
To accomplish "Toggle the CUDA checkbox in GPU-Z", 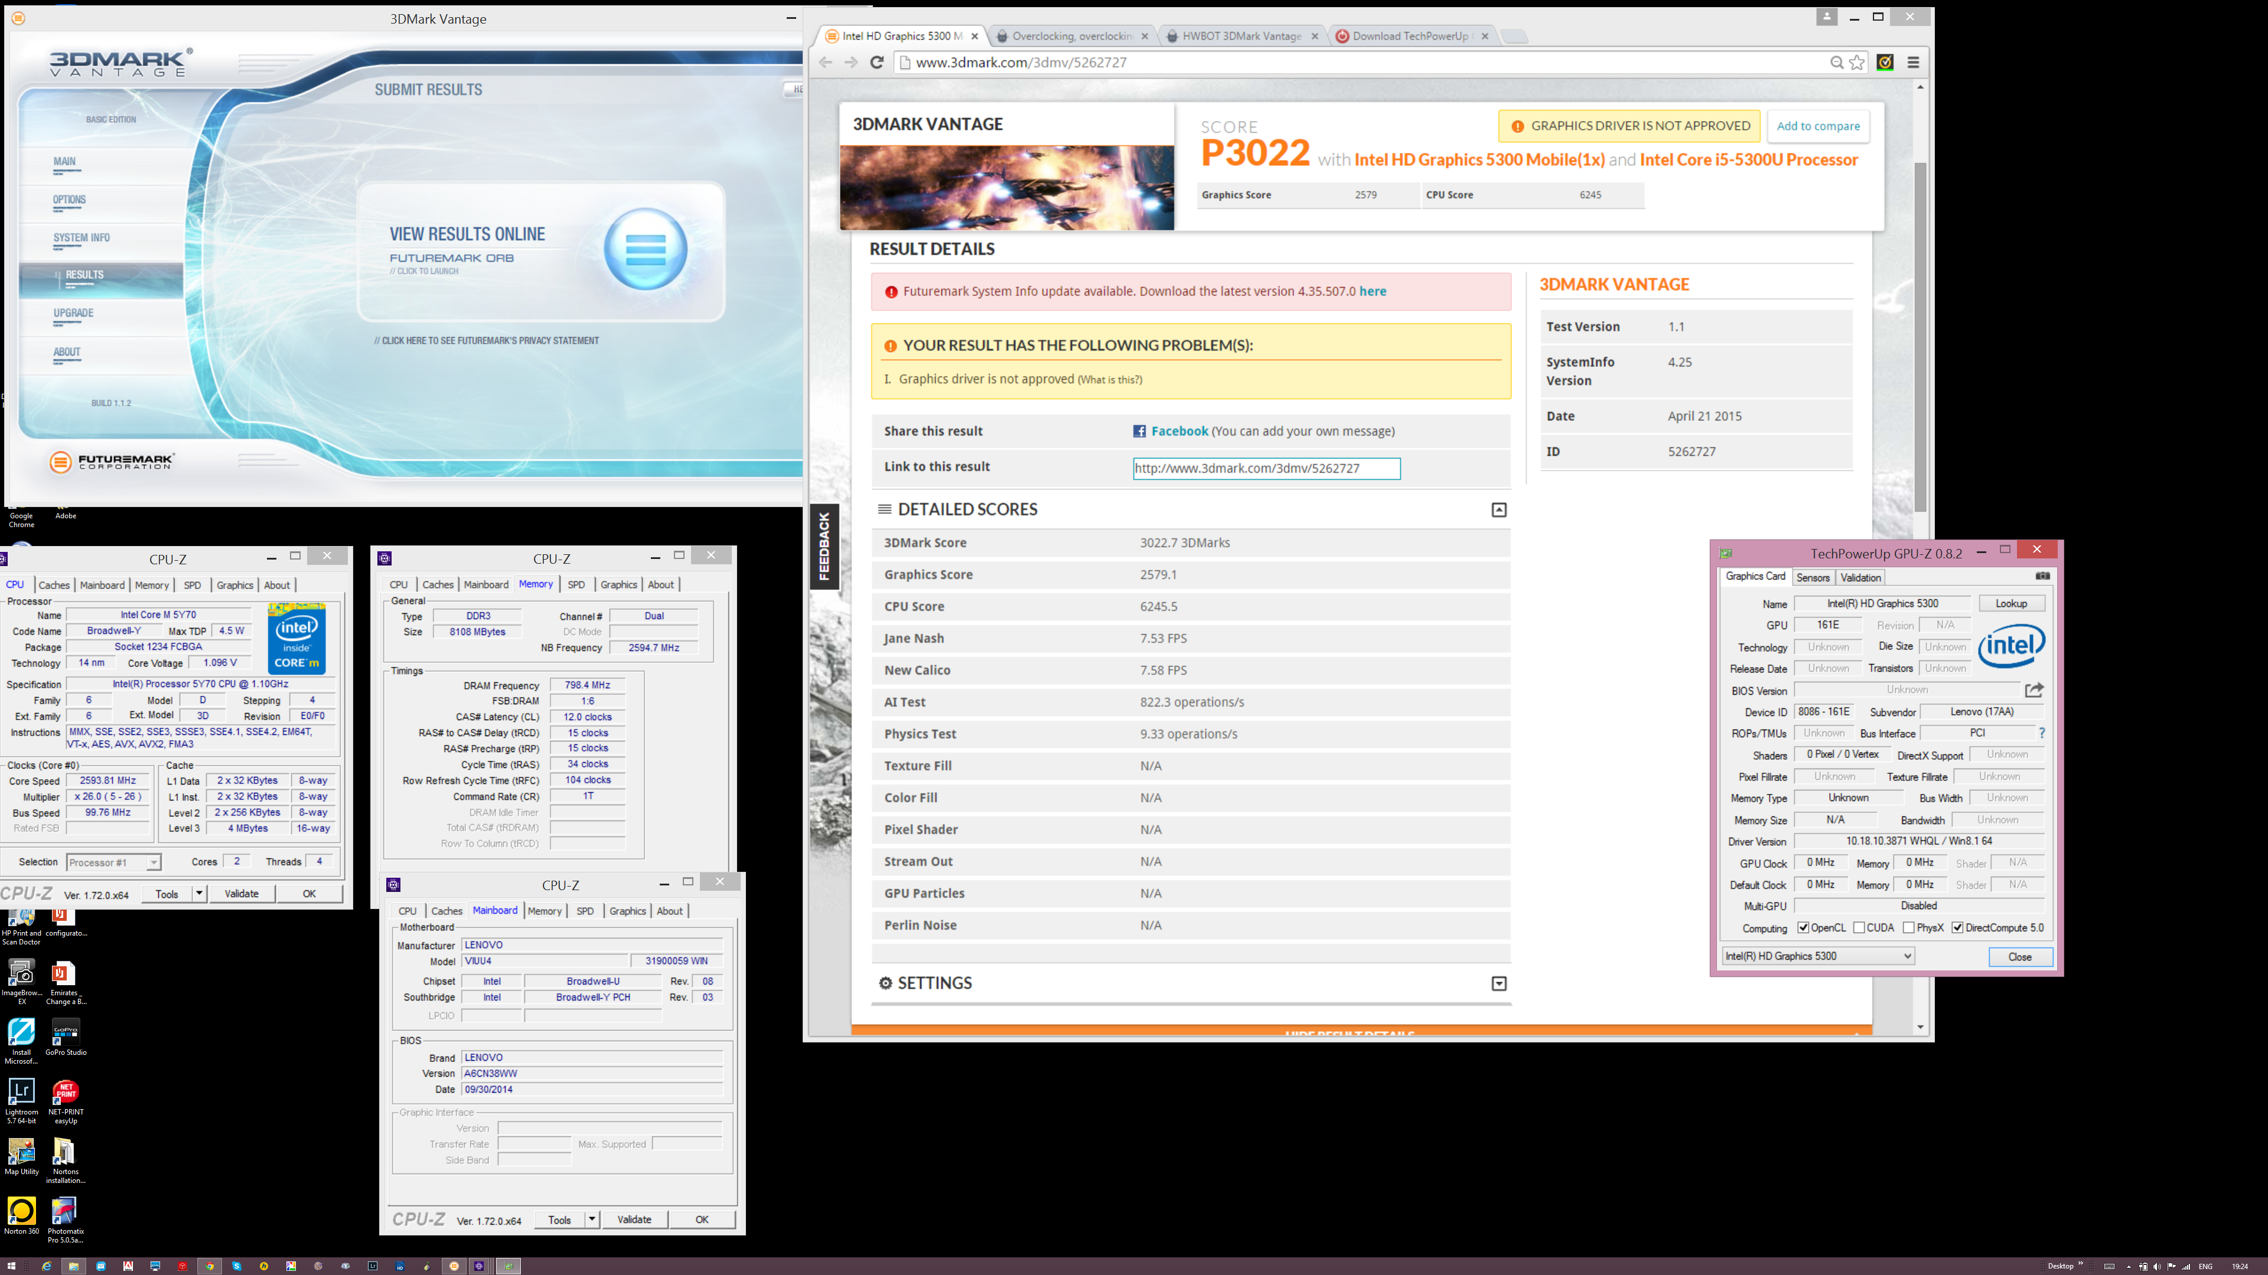I will (1859, 927).
